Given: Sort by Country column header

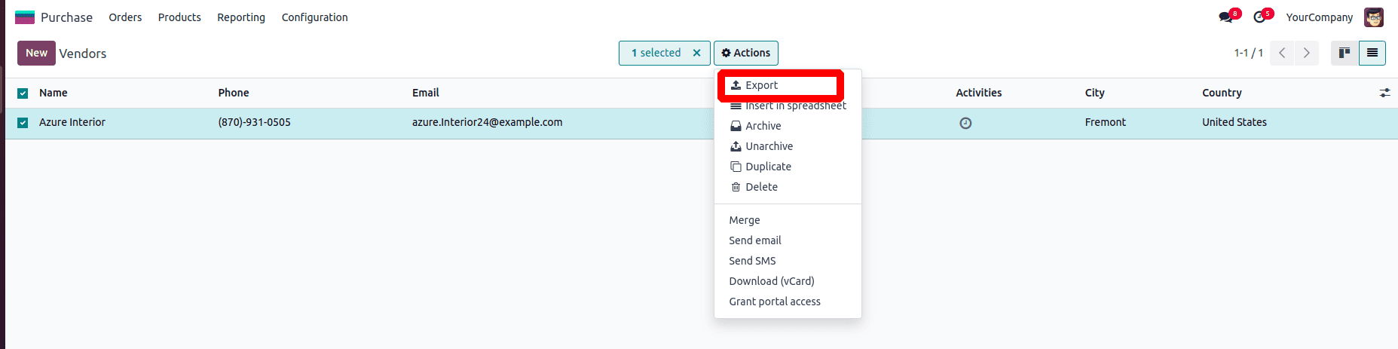Looking at the screenshot, I should point(1222,93).
